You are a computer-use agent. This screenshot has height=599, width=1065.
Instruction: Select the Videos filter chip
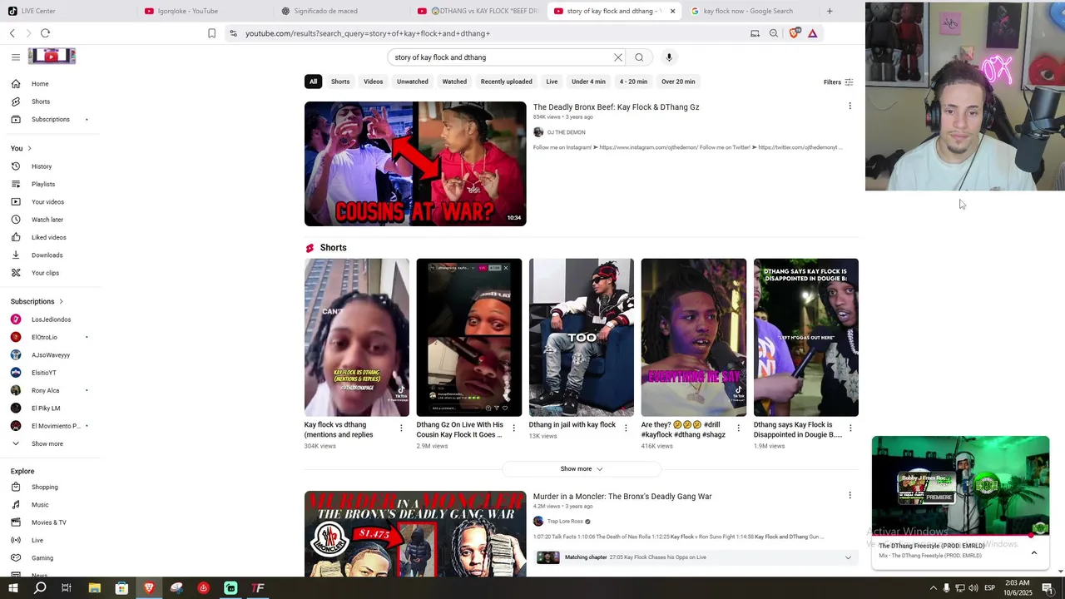(374, 82)
